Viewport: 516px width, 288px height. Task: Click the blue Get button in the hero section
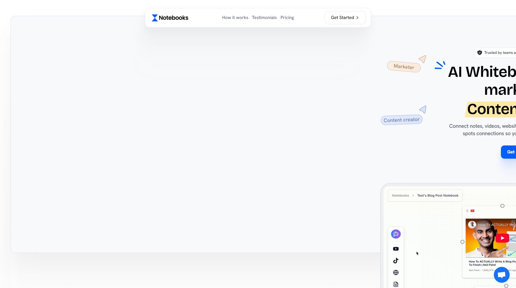click(510, 152)
